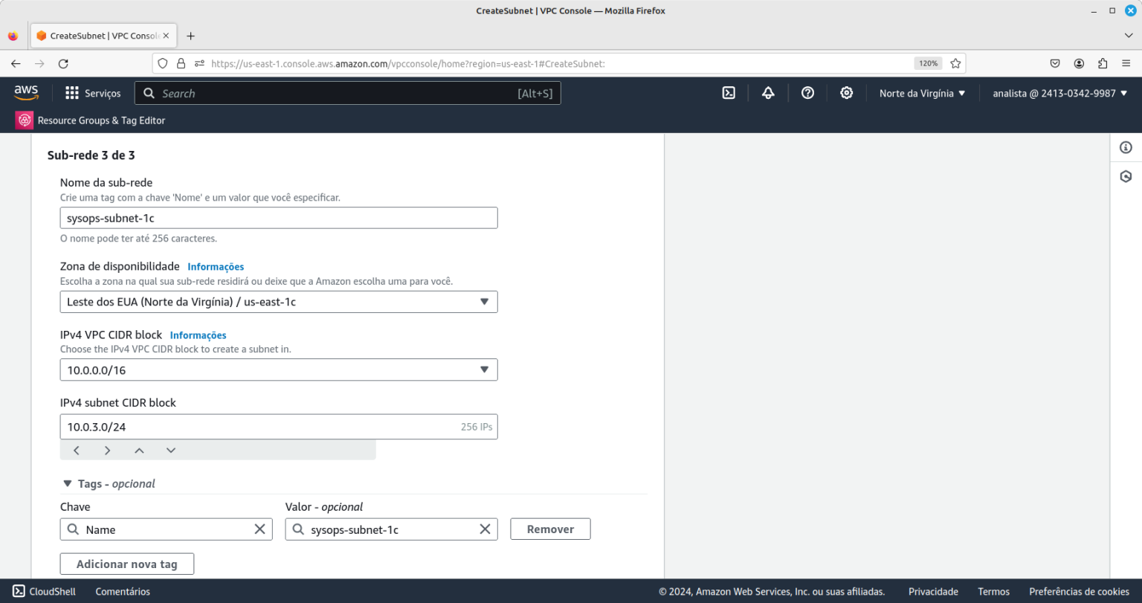Open the IPv4 VPC CIDR block dropdown
This screenshot has height=603, width=1142.
point(279,370)
